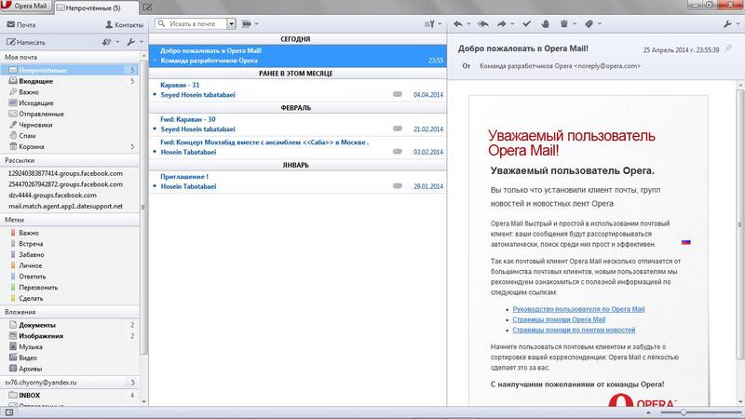The height and width of the screenshot is (419, 745).
Task: Toggle the panel icon in bottom-left status bar
Action: click(9, 412)
